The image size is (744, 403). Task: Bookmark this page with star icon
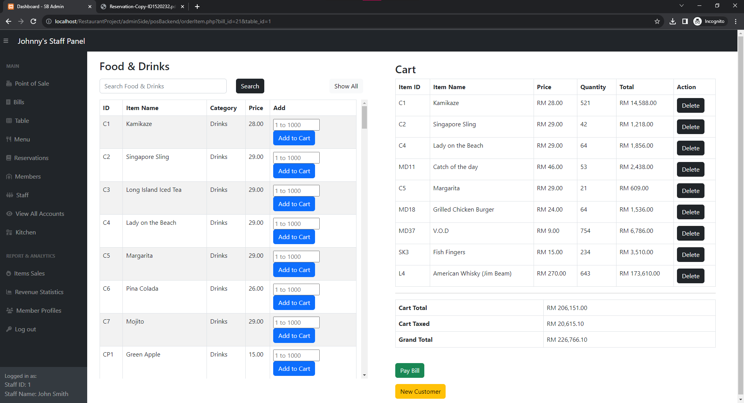(657, 21)
